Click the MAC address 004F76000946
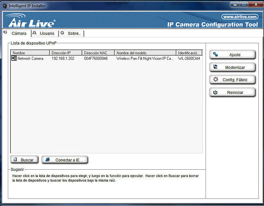 click(96, 58)
